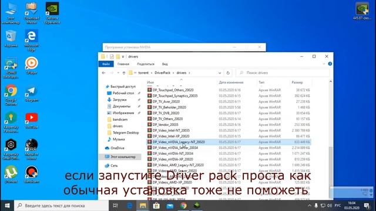
Task: Select This PC (Этот компьютер) in sidebar
Action: coord(123,157)
